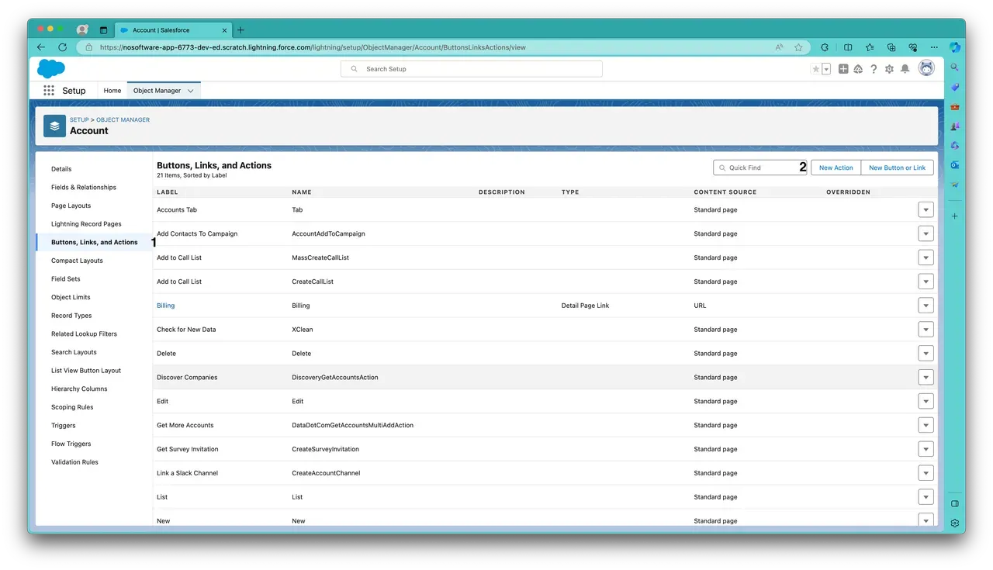This screenshot has height=570, width=993.
Task: Open the row action menu for Billing
Action: pyautogui.click(x=926, y=305)
